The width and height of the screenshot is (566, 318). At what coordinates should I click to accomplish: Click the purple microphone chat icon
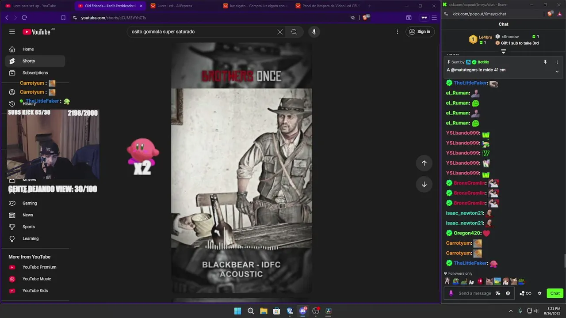(451, 293)
